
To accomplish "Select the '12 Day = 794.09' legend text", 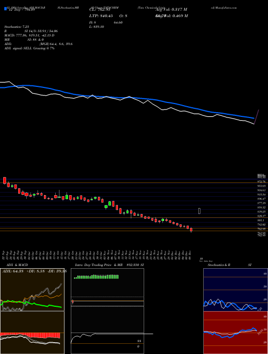I will pos(21,10).
